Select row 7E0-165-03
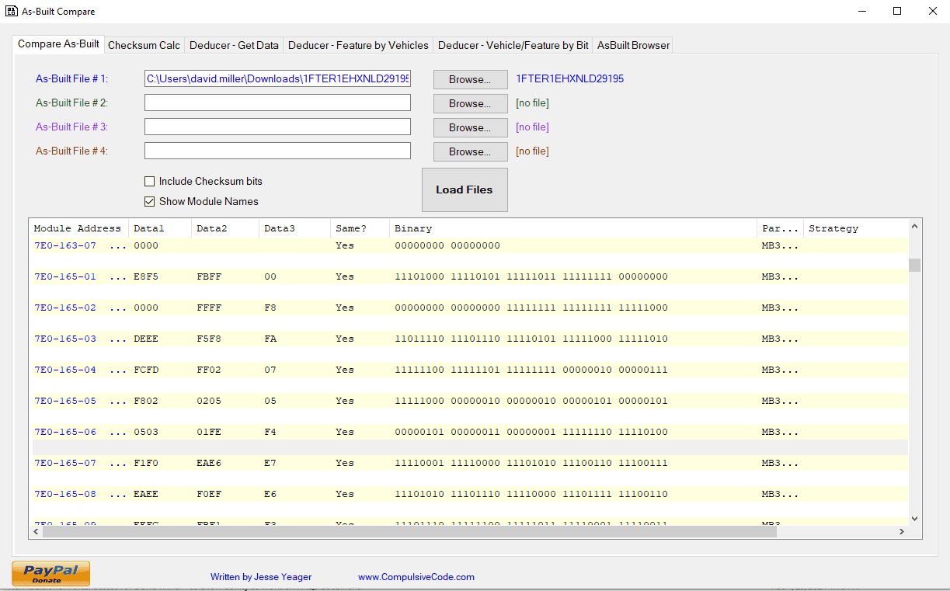 [x=468, y=339]
